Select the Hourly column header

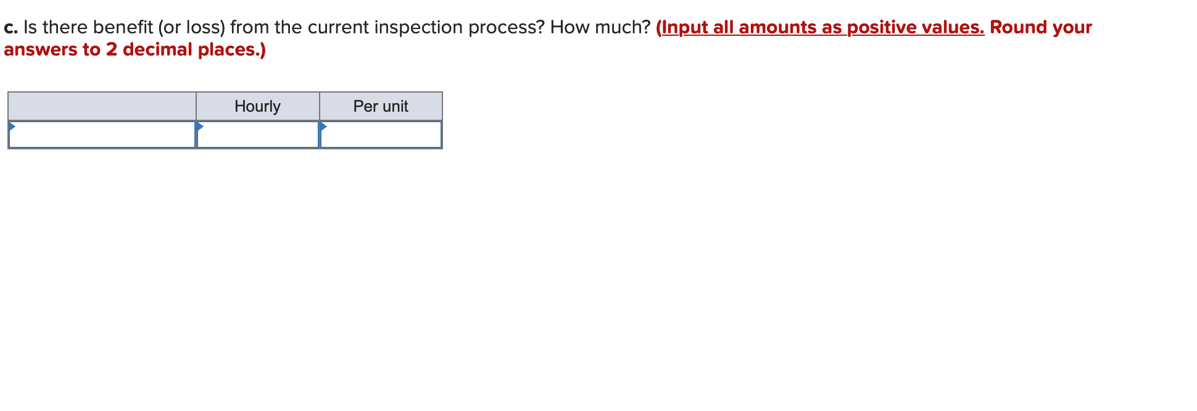257,106
